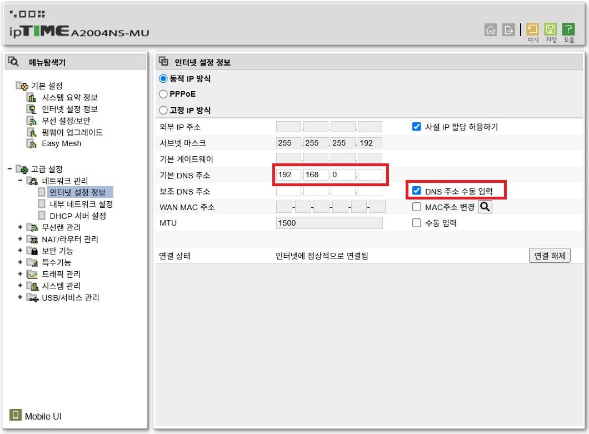
Task: Click the last octet field of 기본 DNS 주소
Action: (x=370, y=175)
